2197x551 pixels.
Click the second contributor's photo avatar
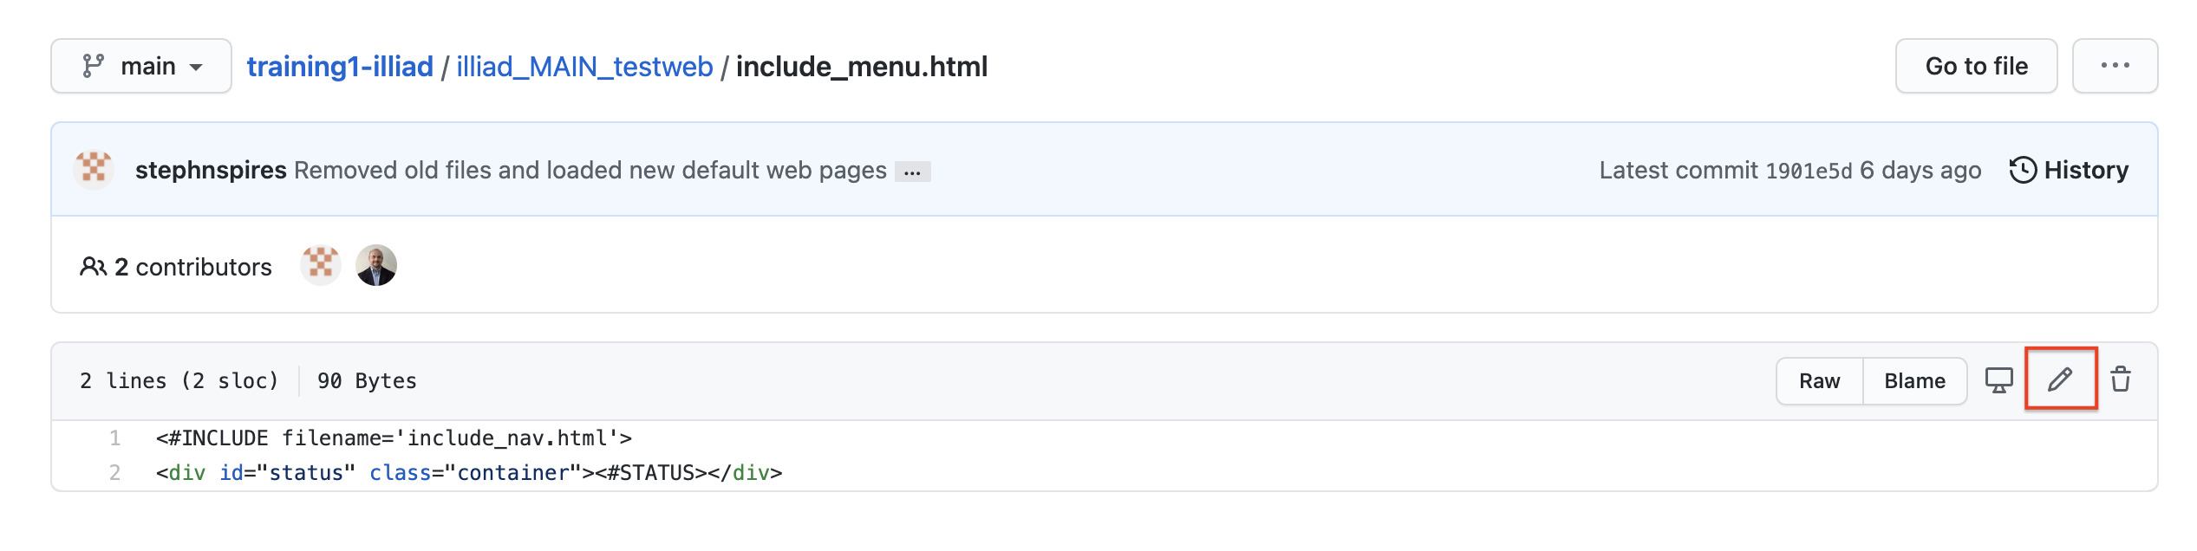click(376, 265)
